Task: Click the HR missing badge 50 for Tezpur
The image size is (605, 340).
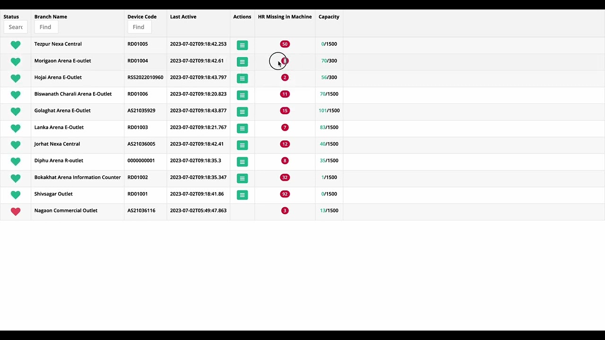Action: tap(285, 44)
